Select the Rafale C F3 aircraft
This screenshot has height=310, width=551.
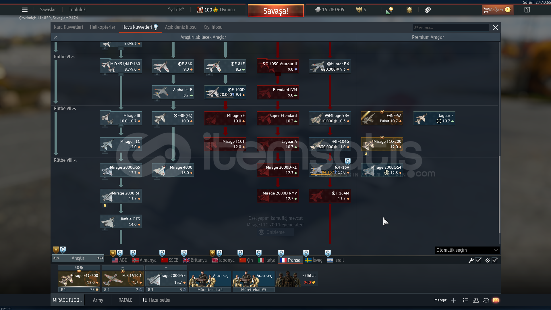(121, 222)
